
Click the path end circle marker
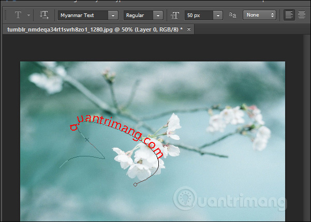click(x=135, y=185)
